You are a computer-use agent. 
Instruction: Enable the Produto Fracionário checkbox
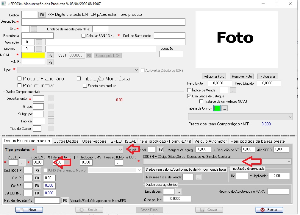(x=20, y=79)
